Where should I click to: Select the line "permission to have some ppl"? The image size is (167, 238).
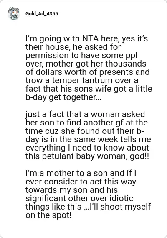click(x=81, y=55)
